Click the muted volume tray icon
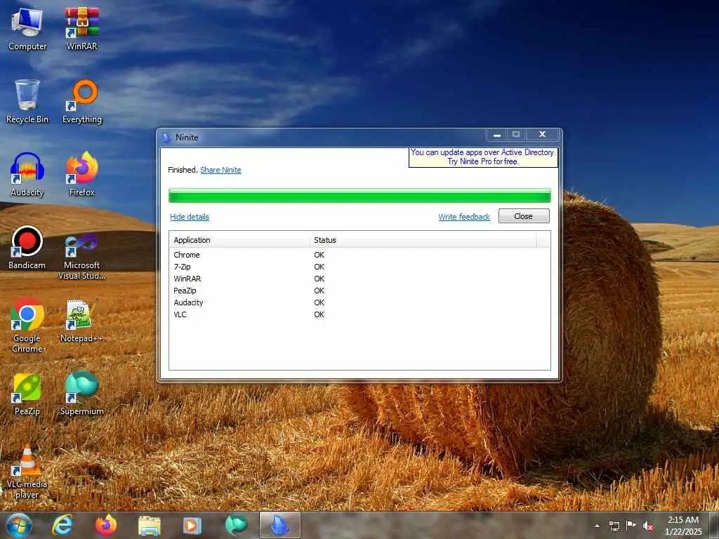The image size is (719, 539). click(648, 526)
